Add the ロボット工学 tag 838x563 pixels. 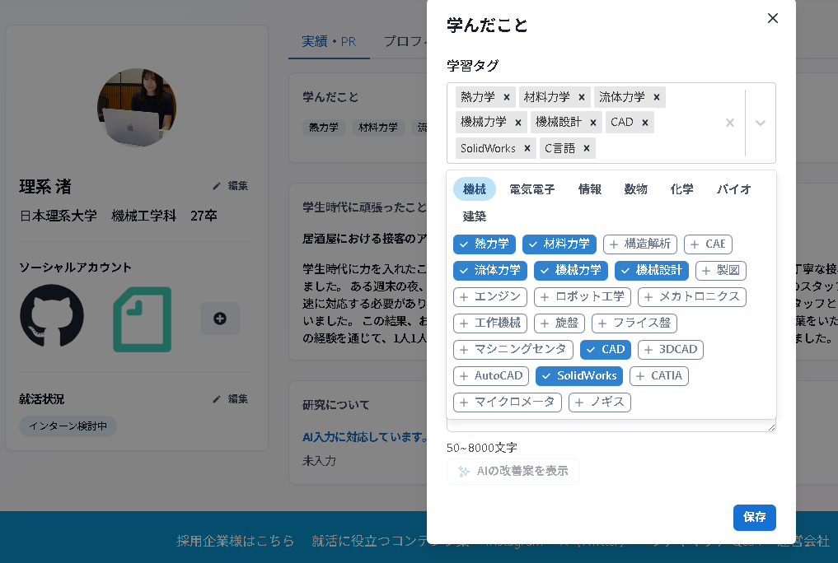[583, 296]
